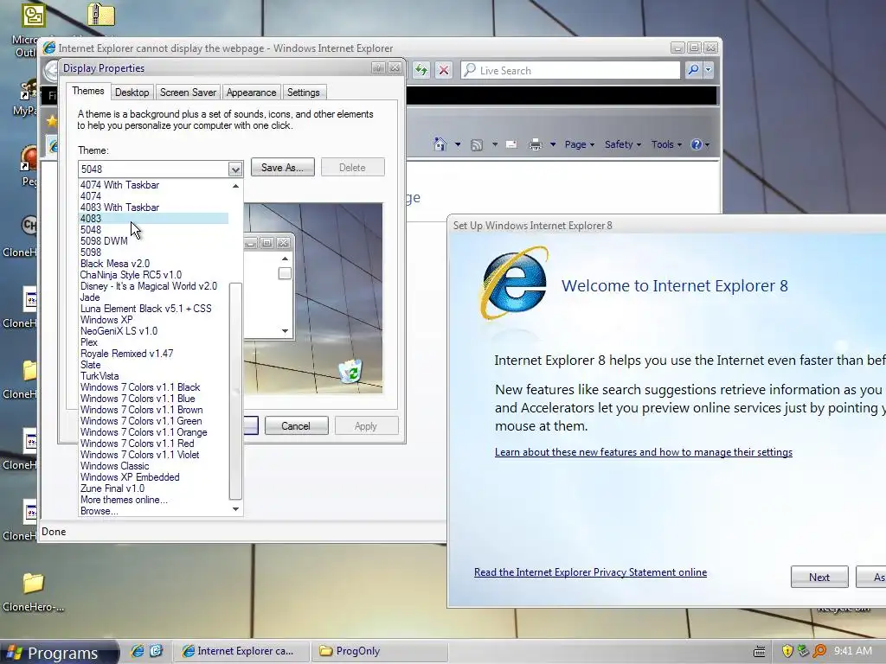886x664 pixels.
Task: Expand the Print dropdown arrow
Action: point(553,144)
